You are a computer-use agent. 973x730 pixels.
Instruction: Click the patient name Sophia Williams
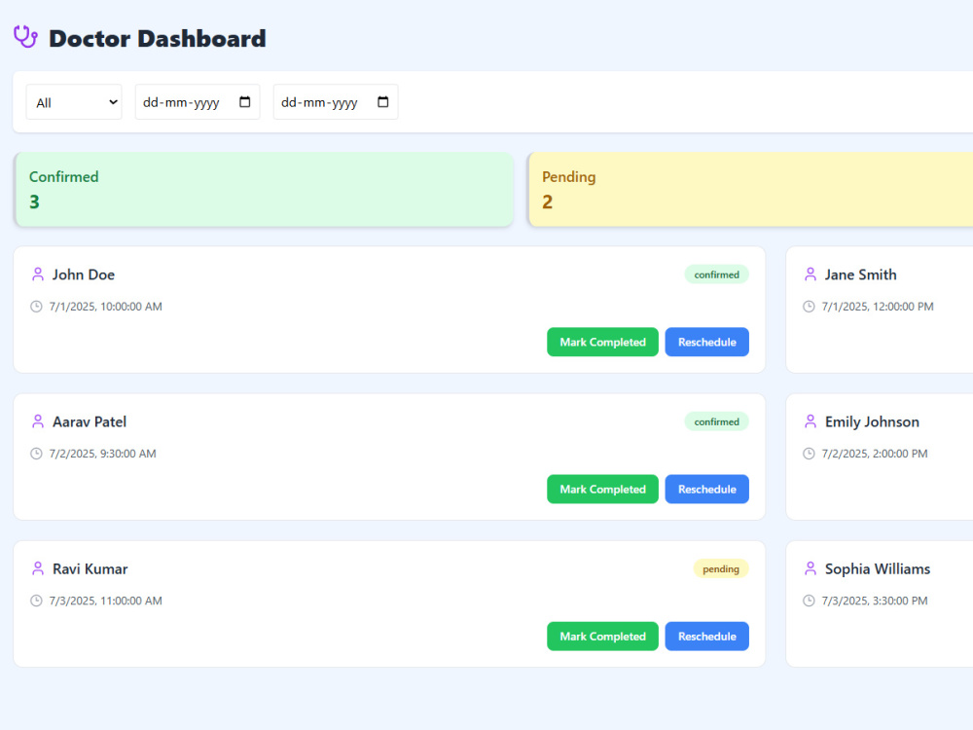(x=878, y=568)
